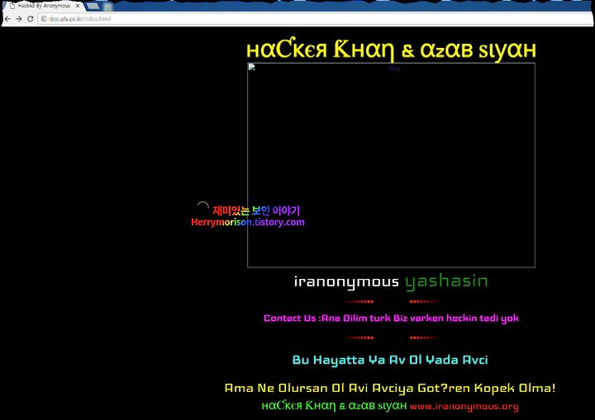Screen dimensions: 595x420
Task: Close the 'Hacked By Anonymous' tab
Action: point(78,6)
